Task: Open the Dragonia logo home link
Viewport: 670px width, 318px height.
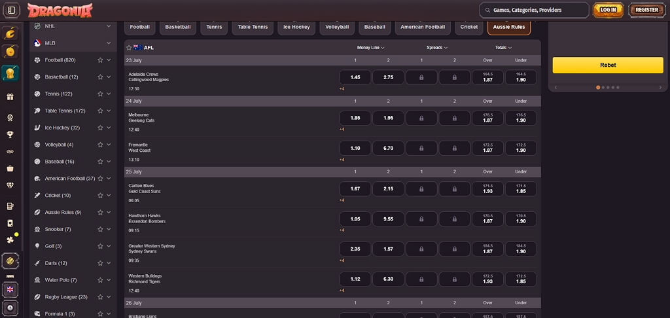Action: [x=60, y=10]
